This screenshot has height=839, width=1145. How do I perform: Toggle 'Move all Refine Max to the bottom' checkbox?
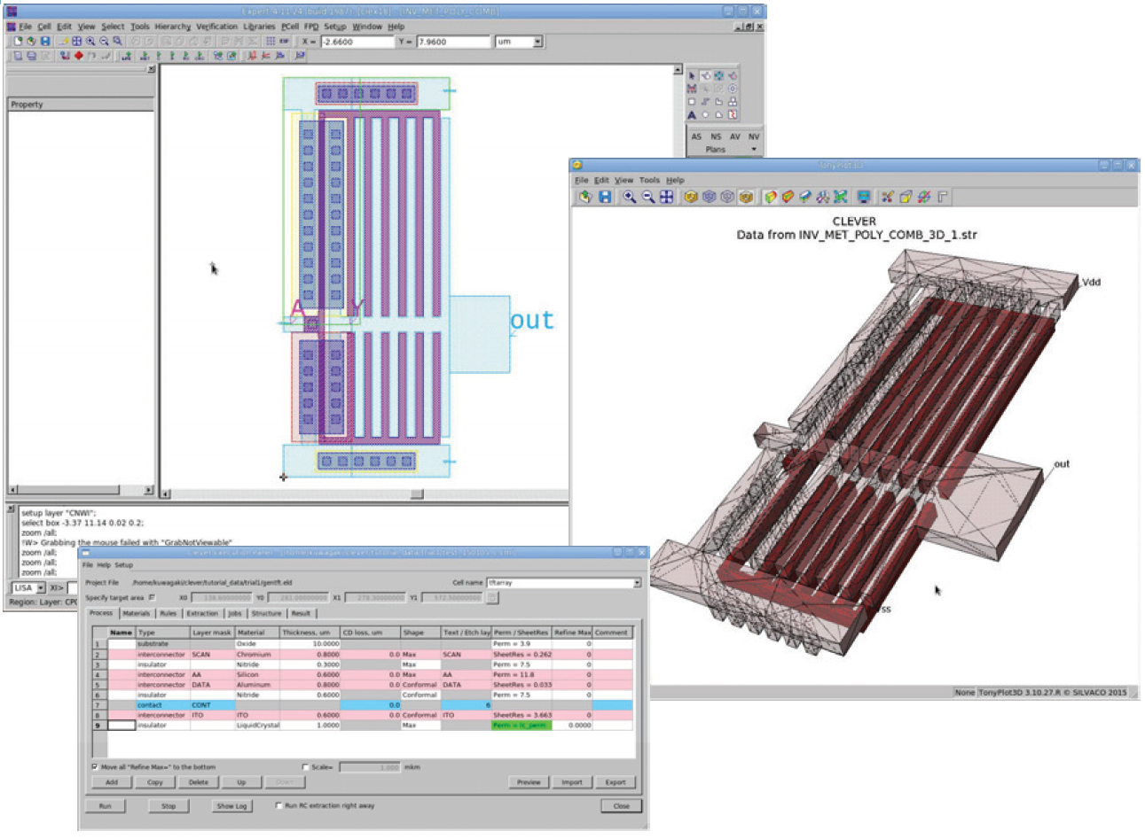coord(95,767)
